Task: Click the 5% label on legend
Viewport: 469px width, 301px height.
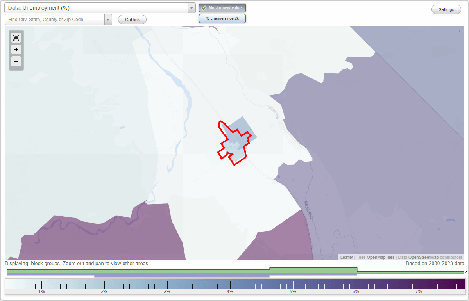Action: coord(293,292)
